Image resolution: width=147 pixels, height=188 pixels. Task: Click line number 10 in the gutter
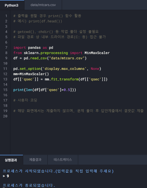point(5,63)
